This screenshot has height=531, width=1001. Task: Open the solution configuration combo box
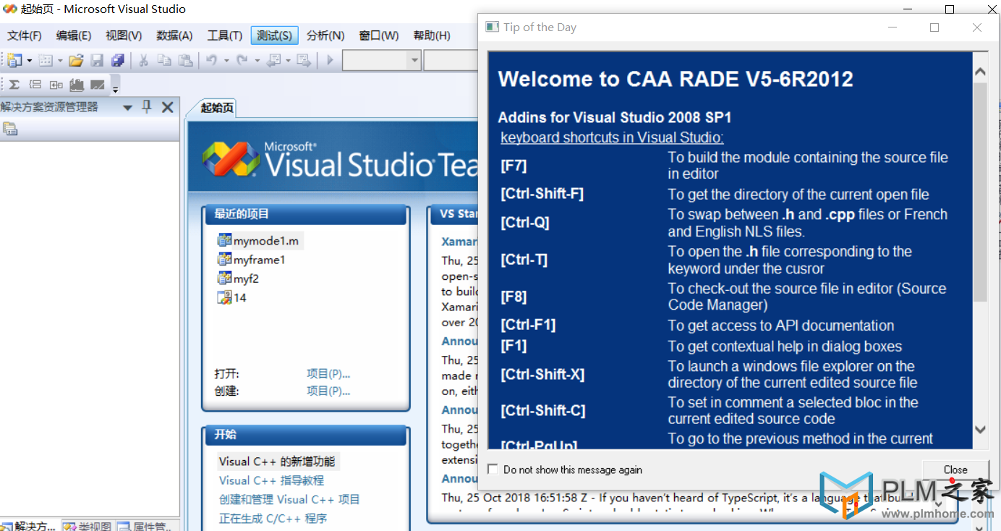coord(382,61)
